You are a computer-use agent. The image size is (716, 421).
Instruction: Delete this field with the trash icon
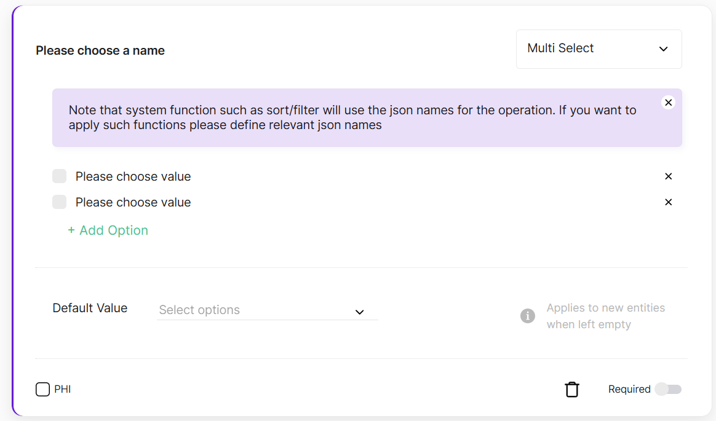tap(571, 389)
